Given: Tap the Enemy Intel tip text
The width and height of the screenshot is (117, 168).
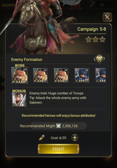Looking at the screenshot, I should coord(58,98).
